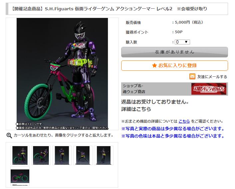Click the 友達にメールする link

(x=212, y=77)
